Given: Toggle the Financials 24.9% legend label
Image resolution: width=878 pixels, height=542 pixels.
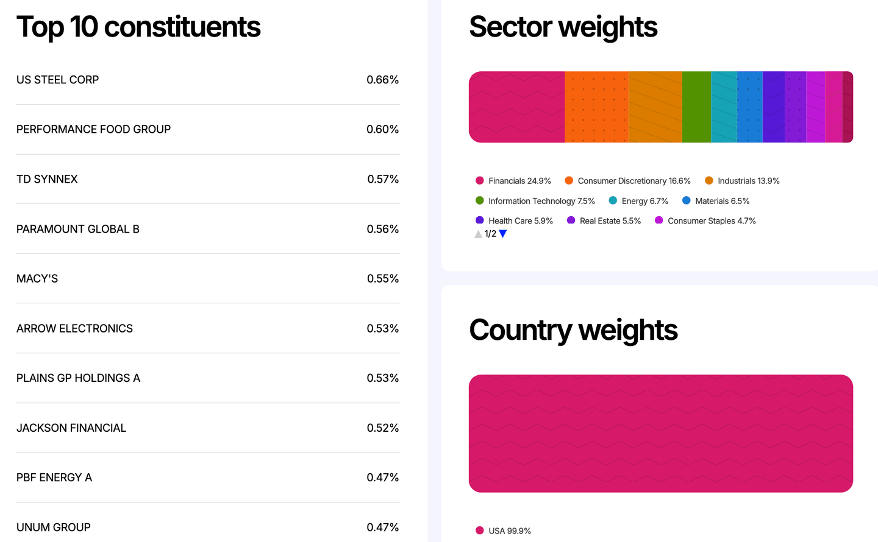Looking at the screenshot, I should [519, 181].
